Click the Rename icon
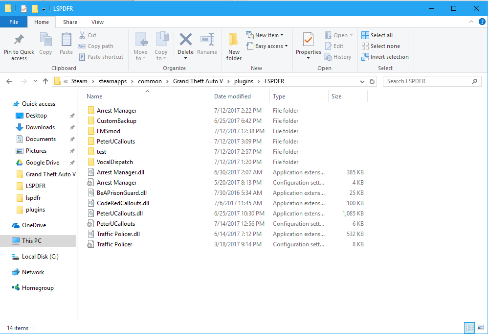This screenshot has height=334, width=488. click(207, 40)
